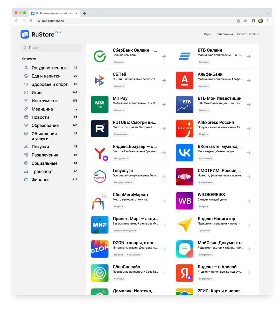Select Приложения in the top navigation
This screenshot has height=311, width=280.
point(224,34)
